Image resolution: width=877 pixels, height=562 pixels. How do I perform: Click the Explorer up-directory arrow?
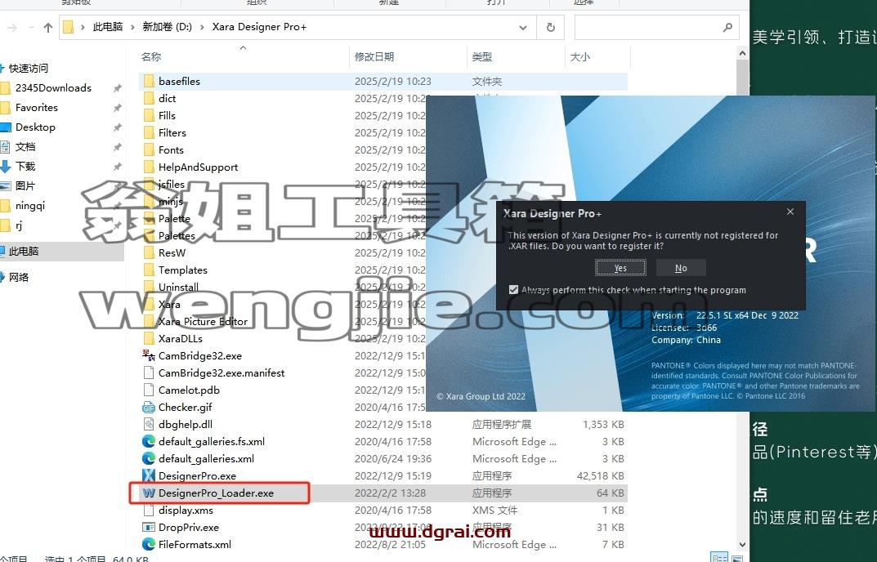pos(48,27)
